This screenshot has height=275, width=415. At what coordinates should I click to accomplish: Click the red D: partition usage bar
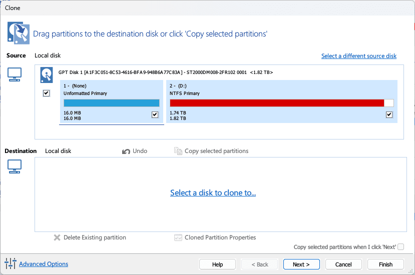[x=277, y=103]
